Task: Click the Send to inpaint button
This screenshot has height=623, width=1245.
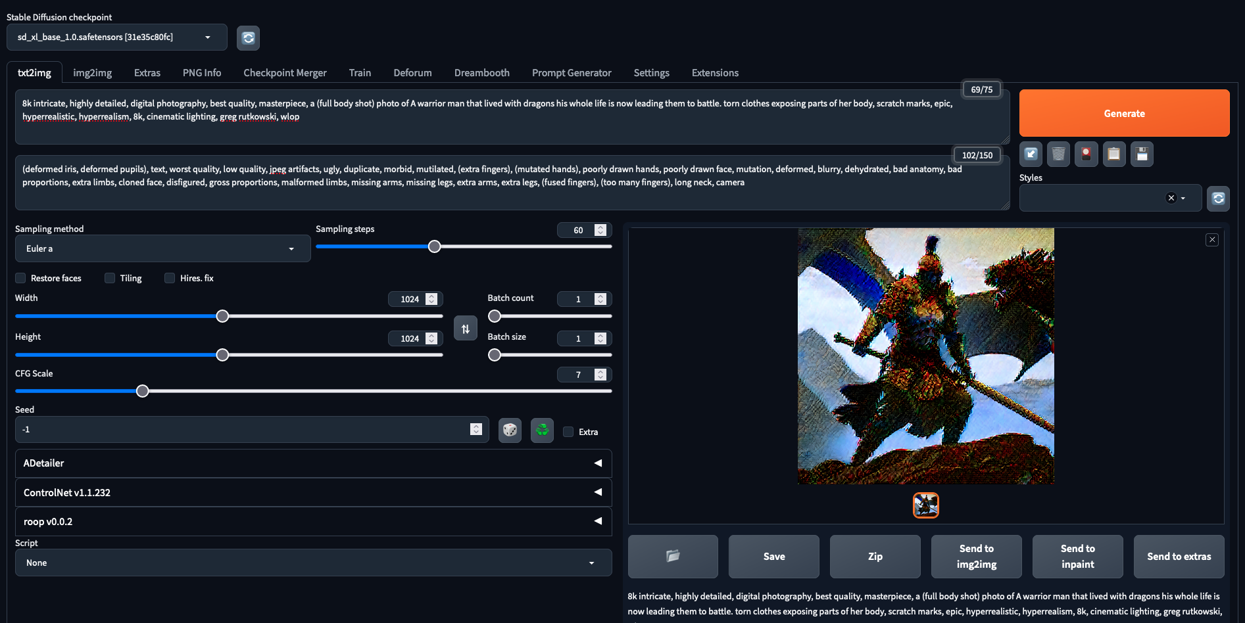Action: (x=1077, y=557)
